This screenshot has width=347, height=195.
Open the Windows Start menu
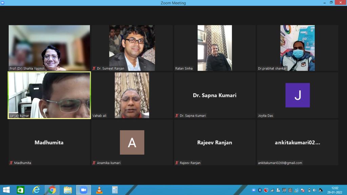(x=6, y=190)
